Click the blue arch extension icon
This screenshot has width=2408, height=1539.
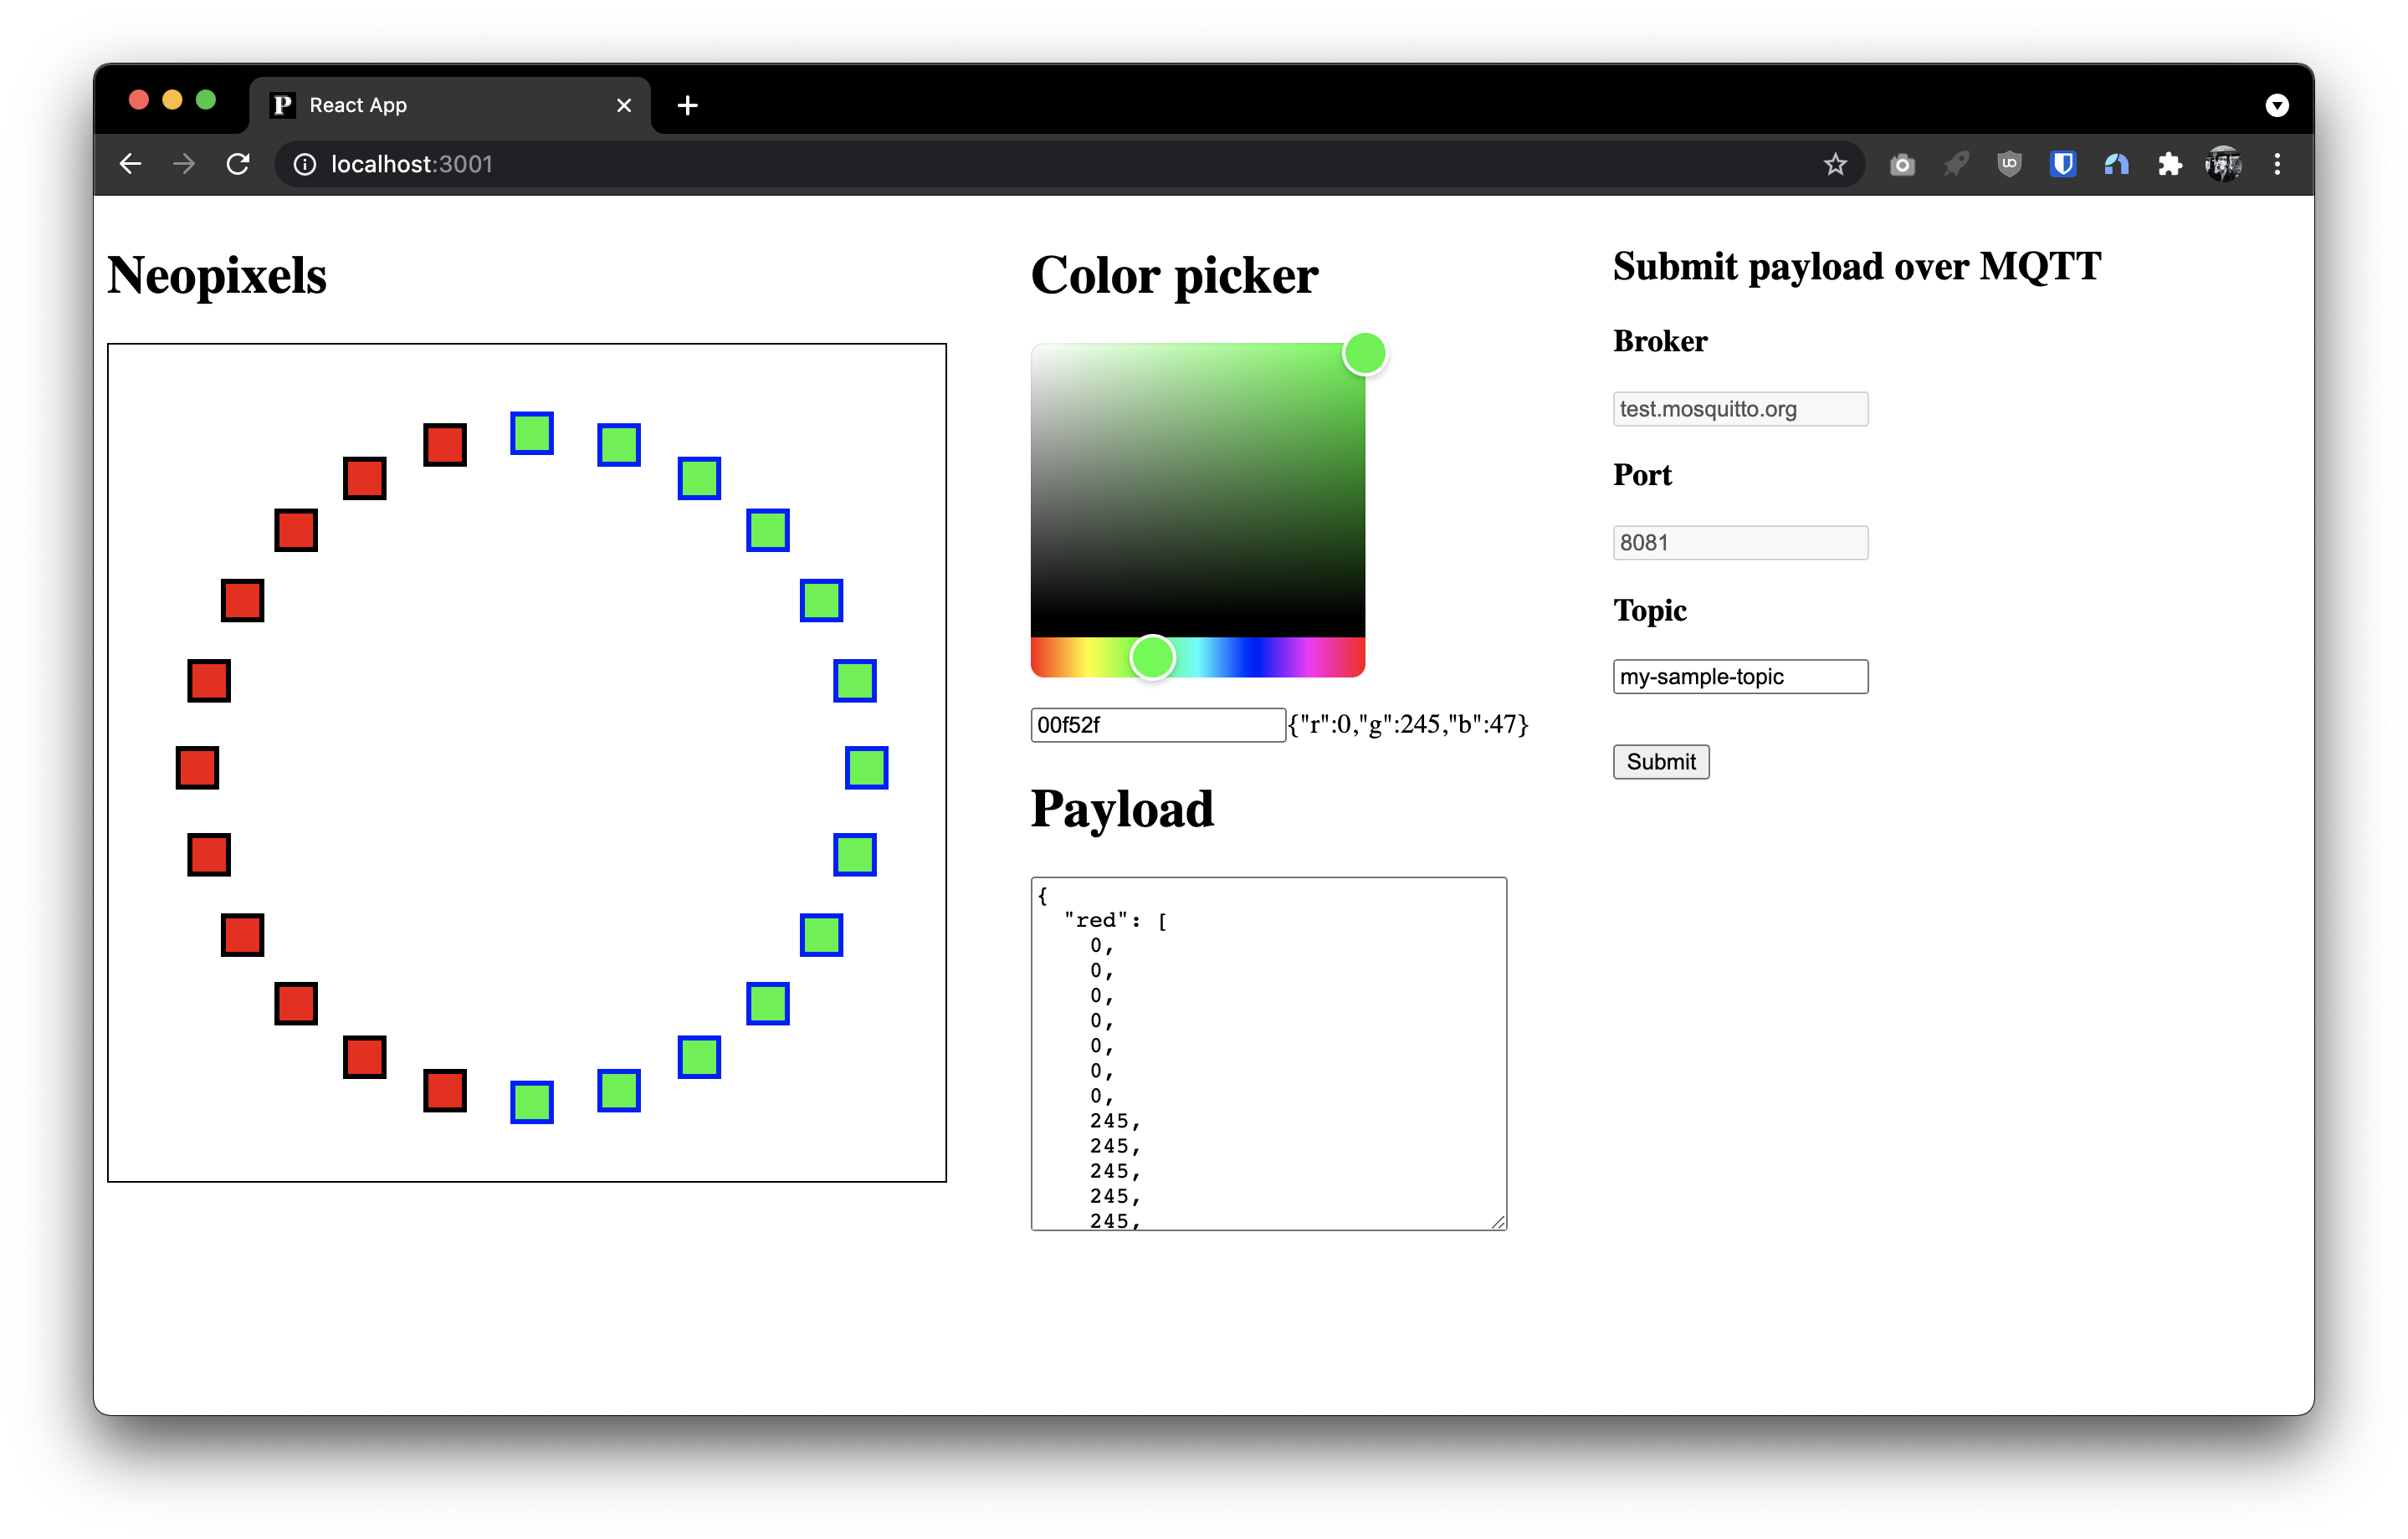click(x=2116, y=164)
